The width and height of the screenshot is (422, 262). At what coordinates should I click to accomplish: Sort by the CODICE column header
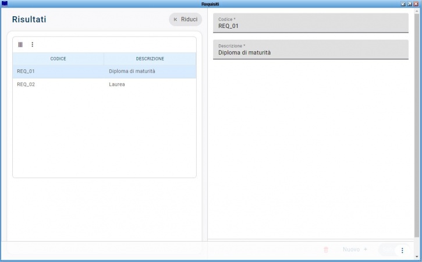point(58,59)
